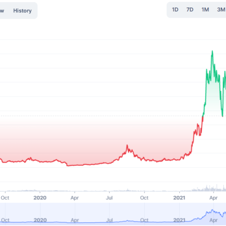
Task: Click the red line spike between Jul and Oct 2020
Action: (x=127, y=145)
